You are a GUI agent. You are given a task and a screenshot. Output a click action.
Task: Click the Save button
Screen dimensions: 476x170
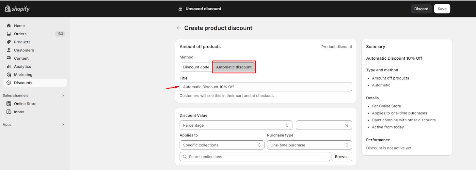pyautogui.click(x=442, y=9)
